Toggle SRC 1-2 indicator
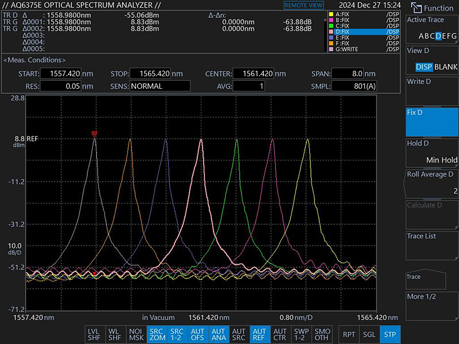This screenshot has width=459, height=344. (177, 334)
